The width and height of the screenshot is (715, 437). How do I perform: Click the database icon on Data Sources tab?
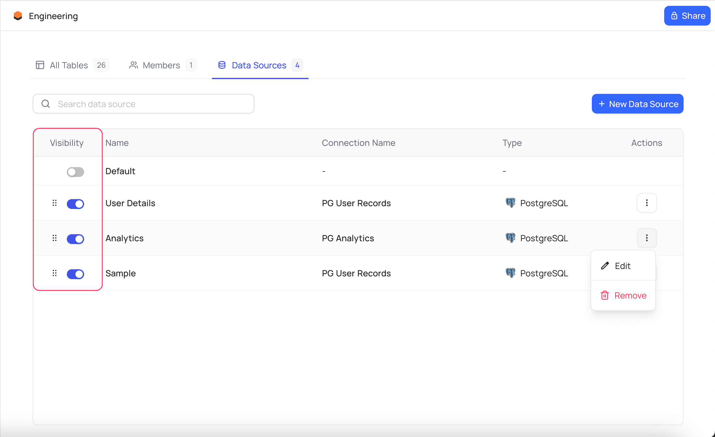222,65
